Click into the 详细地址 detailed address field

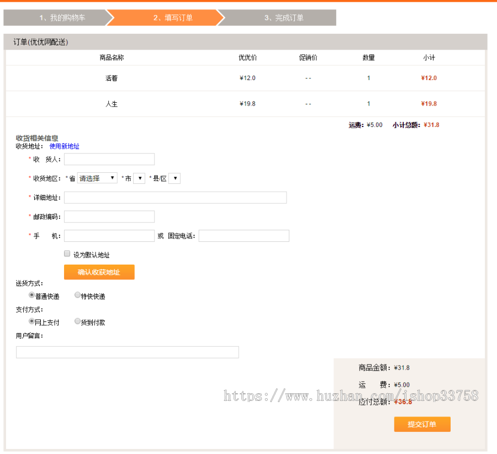click(175, 197)
